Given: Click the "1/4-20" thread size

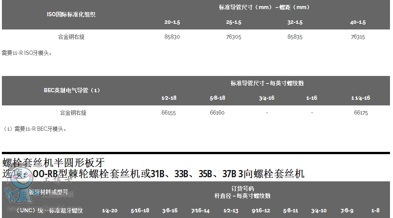Looking at the screenshot, I should [110, 211].
